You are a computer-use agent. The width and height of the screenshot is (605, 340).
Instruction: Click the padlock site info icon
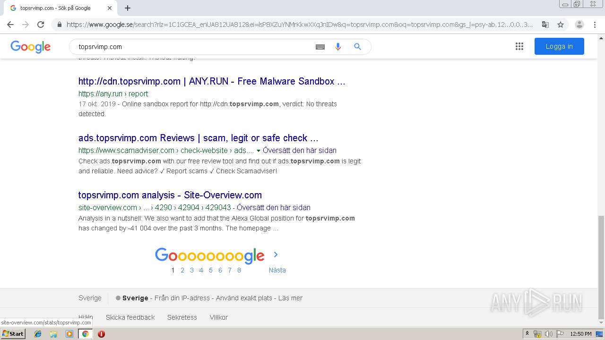pyautogui.click(x=59, y=25)
